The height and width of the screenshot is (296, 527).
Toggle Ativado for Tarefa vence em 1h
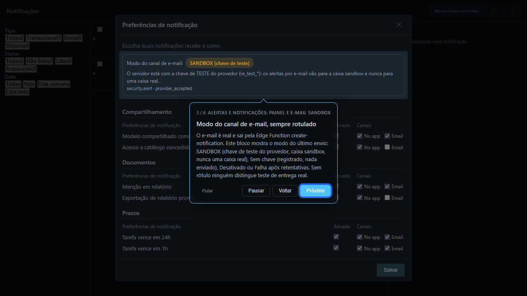pos(336,248)
